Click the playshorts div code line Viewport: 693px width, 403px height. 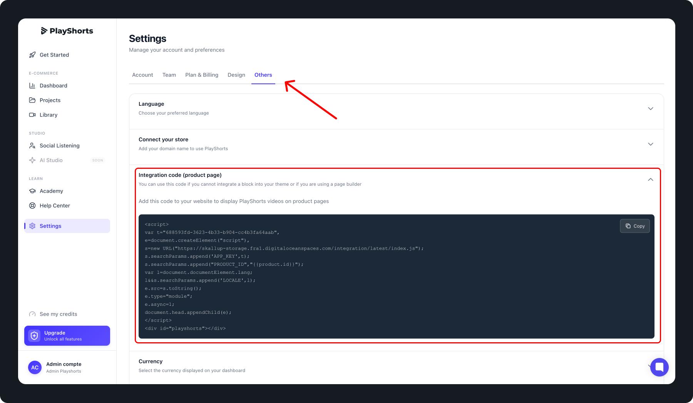(x=185, y=328)
